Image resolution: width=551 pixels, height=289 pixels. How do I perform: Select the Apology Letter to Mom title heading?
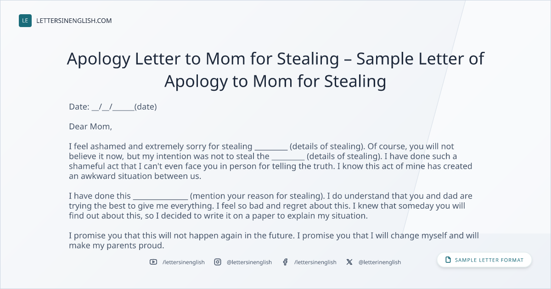point(275,70)
